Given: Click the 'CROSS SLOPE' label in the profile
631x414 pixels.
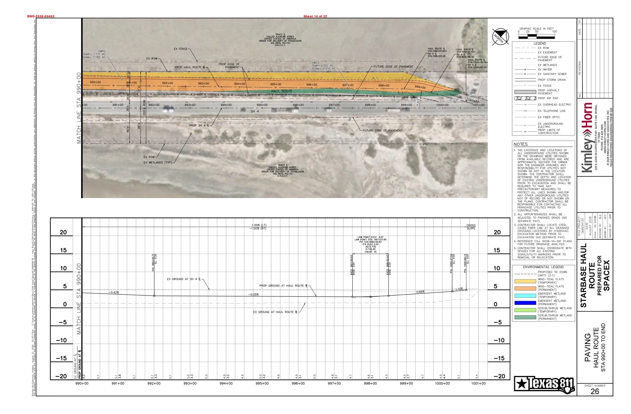Looking at the screenshot, I should coord(471,227).
